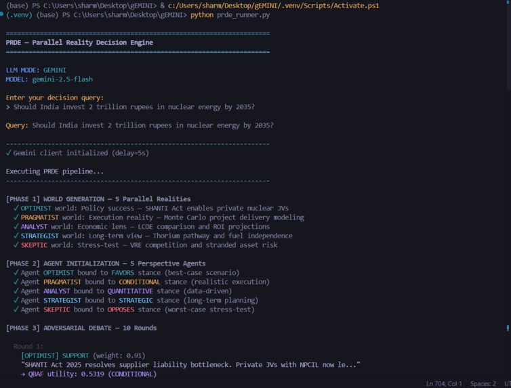This screenshot has width=511, height=388.
Task: Click the 'SKEPTIC world: Stress-test' line
Action: point(145,244)
